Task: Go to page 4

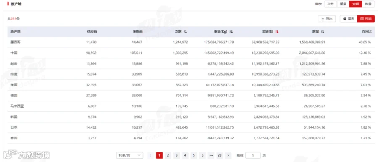Action: (185, 155)
